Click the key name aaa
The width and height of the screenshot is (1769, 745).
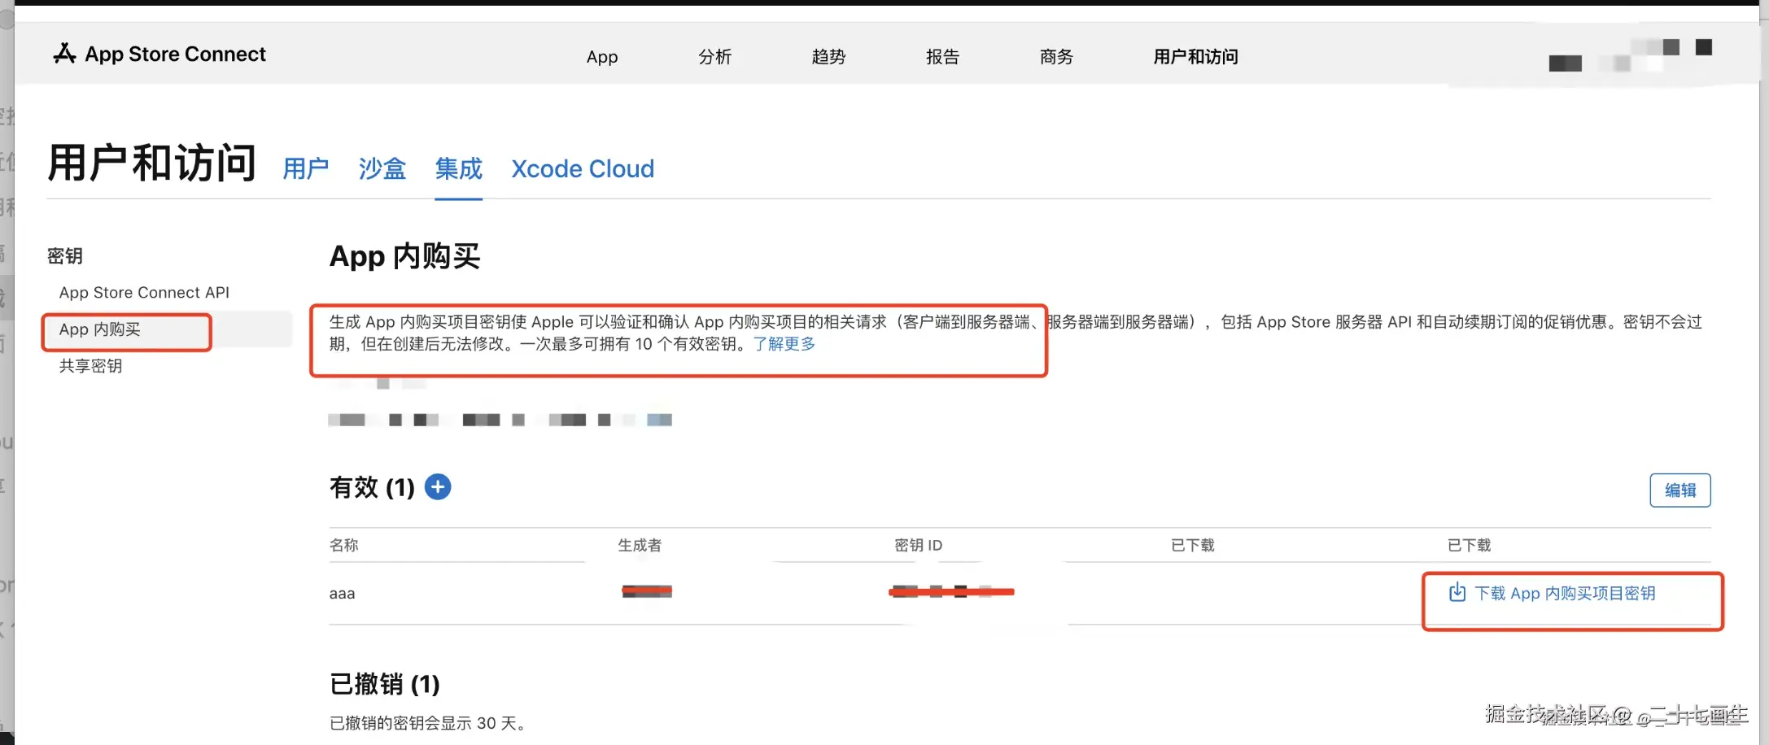[342, 594]
